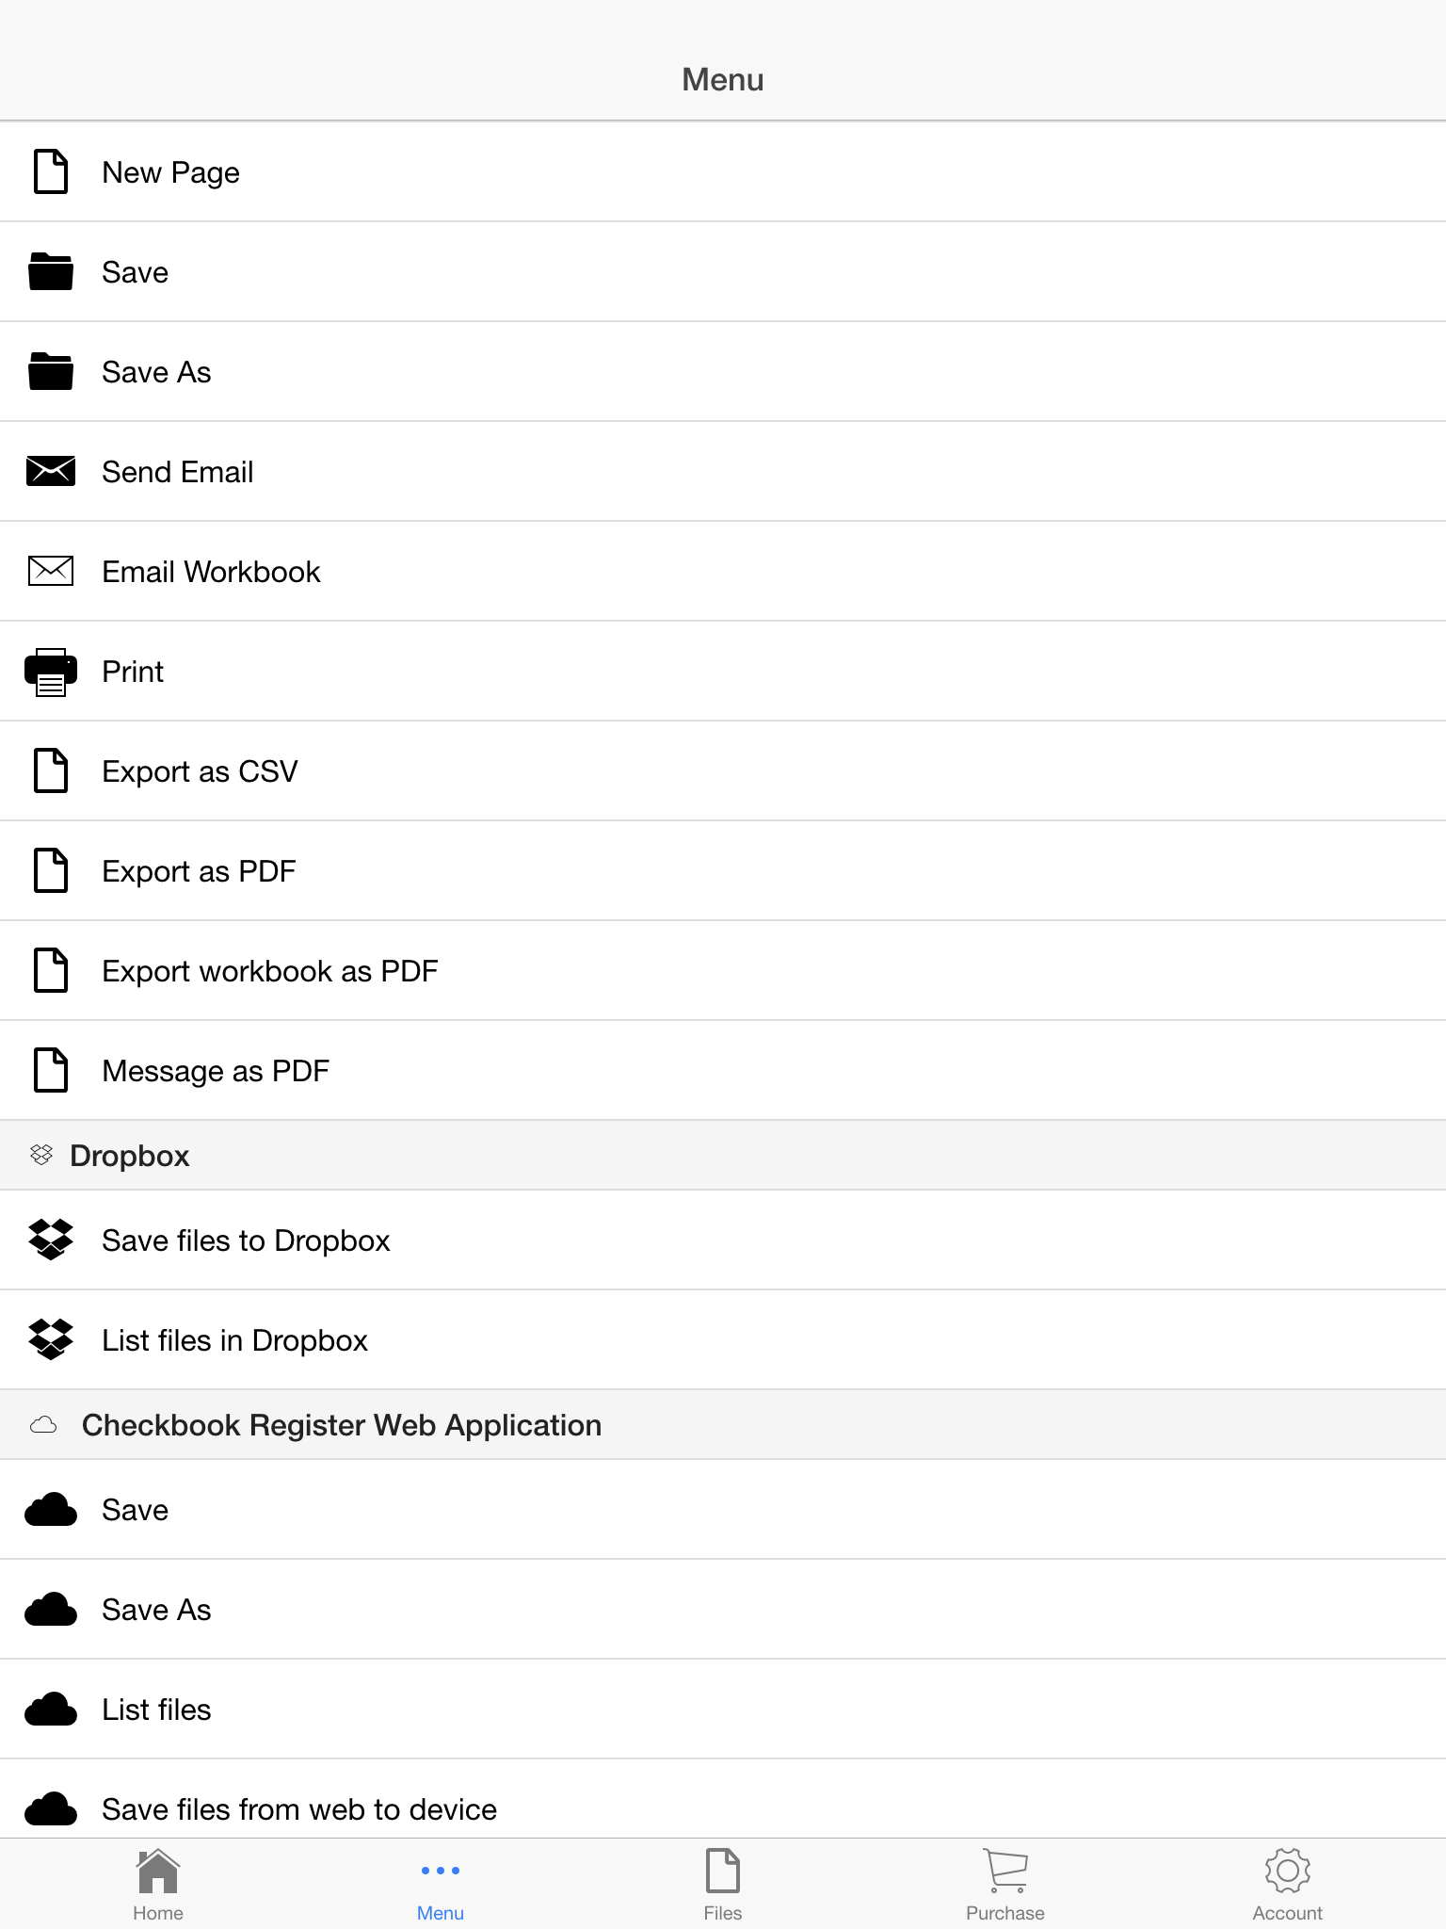Tap the folder icon beside Save As
Image resolution: width=1446 pixels, height=1929 pixels.
tap(51, 371)
